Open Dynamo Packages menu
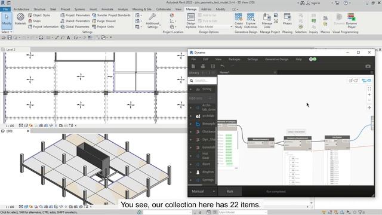 (234, 59)
